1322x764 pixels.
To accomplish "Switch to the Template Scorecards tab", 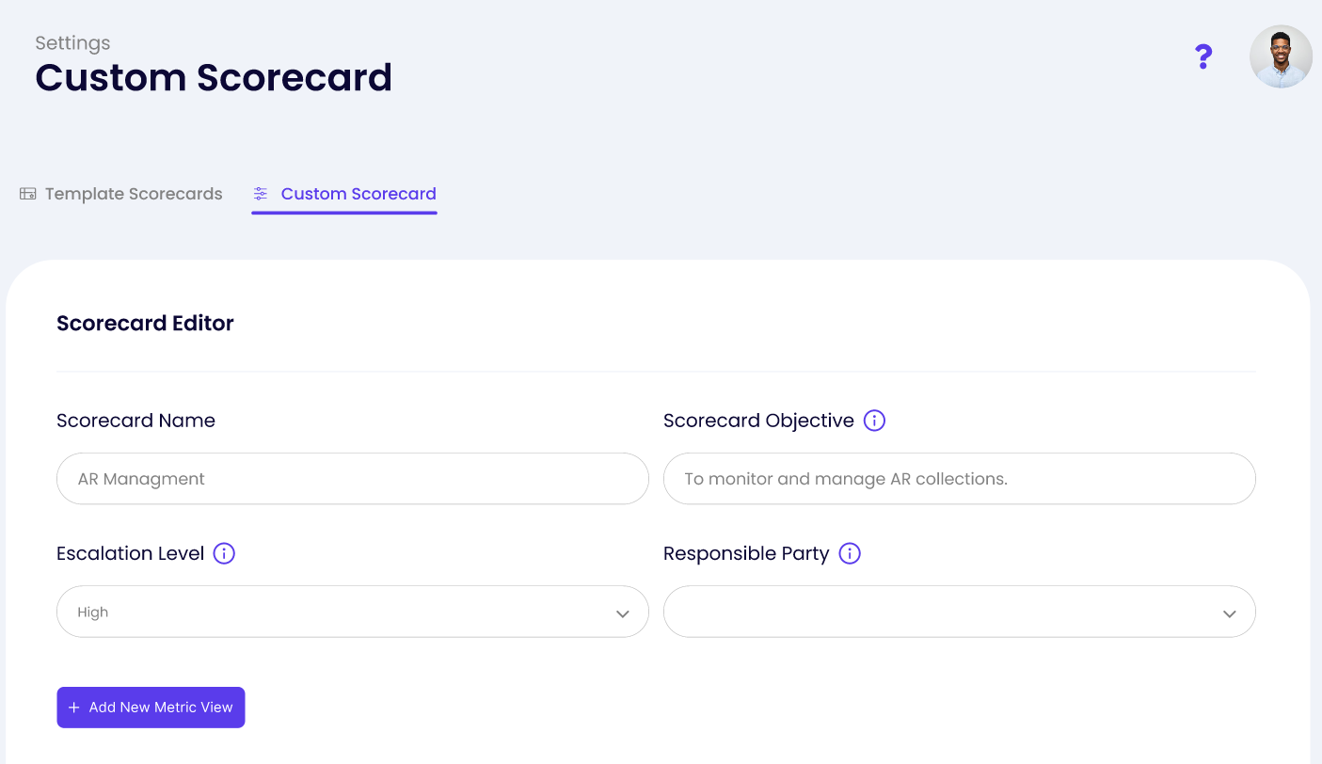I will pos(132,193).
